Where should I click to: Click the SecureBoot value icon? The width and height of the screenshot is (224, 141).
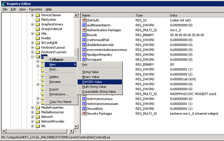tap(84, 109)
